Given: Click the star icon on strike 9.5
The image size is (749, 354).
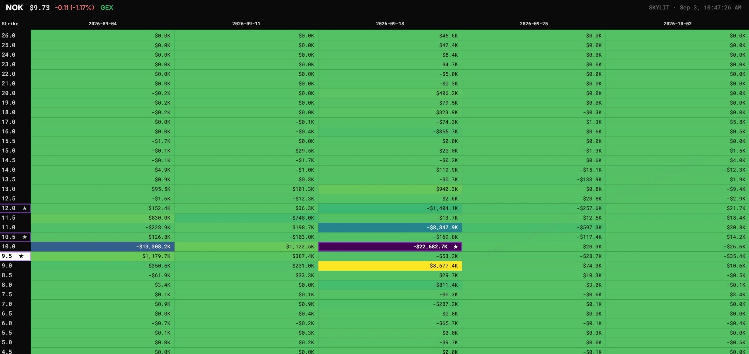Looking at the screenshot, I should (x=21, y=256).
